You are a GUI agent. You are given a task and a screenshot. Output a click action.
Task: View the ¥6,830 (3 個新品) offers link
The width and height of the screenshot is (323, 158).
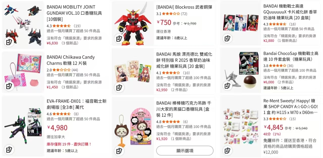coord(62,43)
